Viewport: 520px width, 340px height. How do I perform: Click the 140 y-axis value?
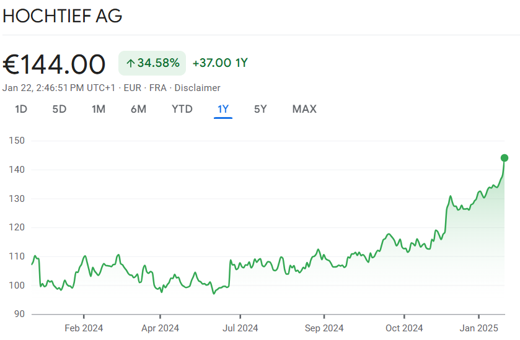(17, 170)
